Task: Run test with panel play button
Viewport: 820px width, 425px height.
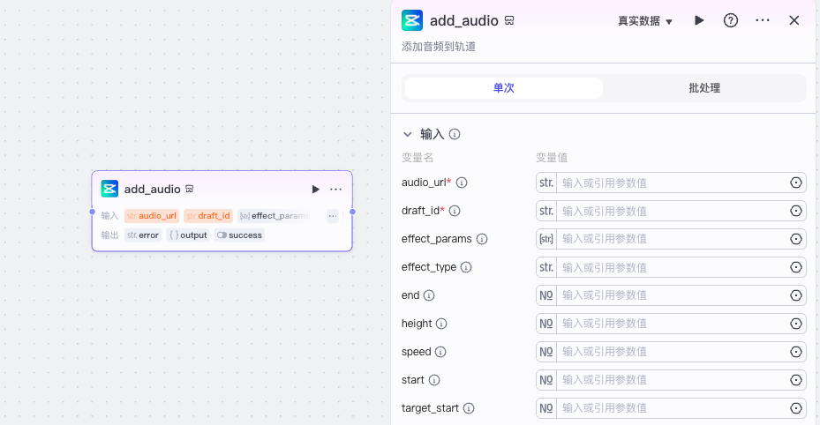Action: [x=699, y=20]
